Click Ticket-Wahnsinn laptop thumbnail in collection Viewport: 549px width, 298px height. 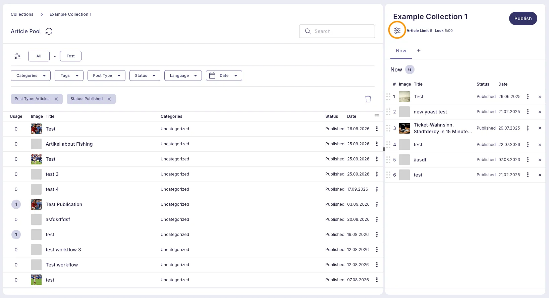(404, 128)
